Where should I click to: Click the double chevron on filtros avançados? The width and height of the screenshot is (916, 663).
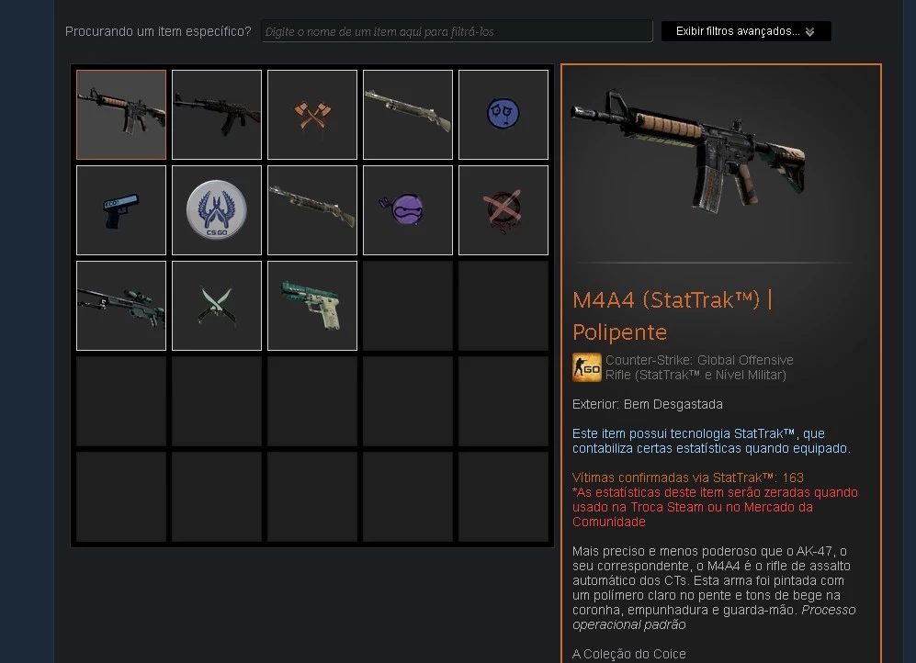[809, 31]
